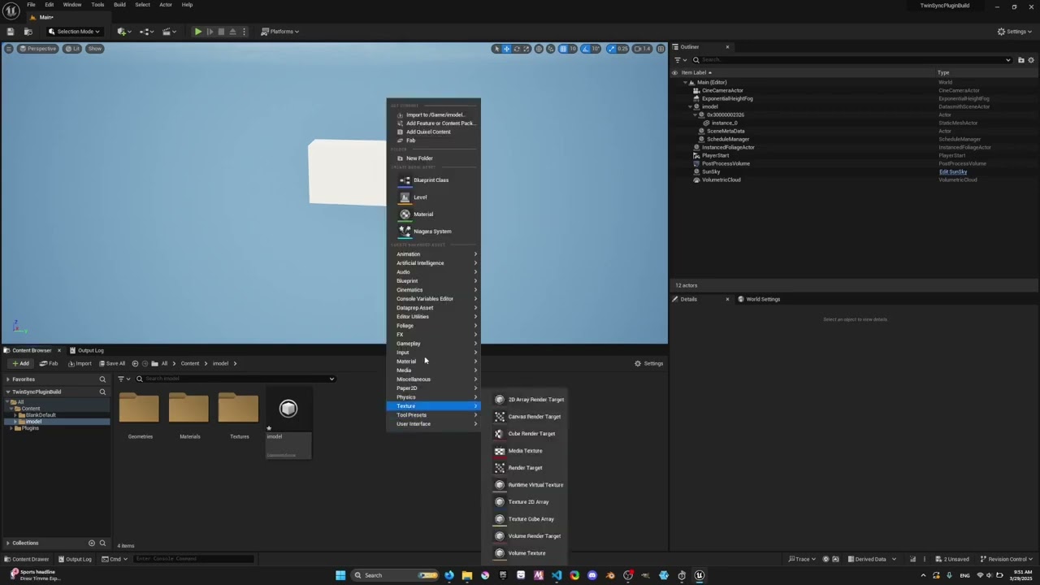The width and height of the screenshot is (1040, 585).
Task: Toggle surface snapping icon in viewport
Action: point(551,49)
